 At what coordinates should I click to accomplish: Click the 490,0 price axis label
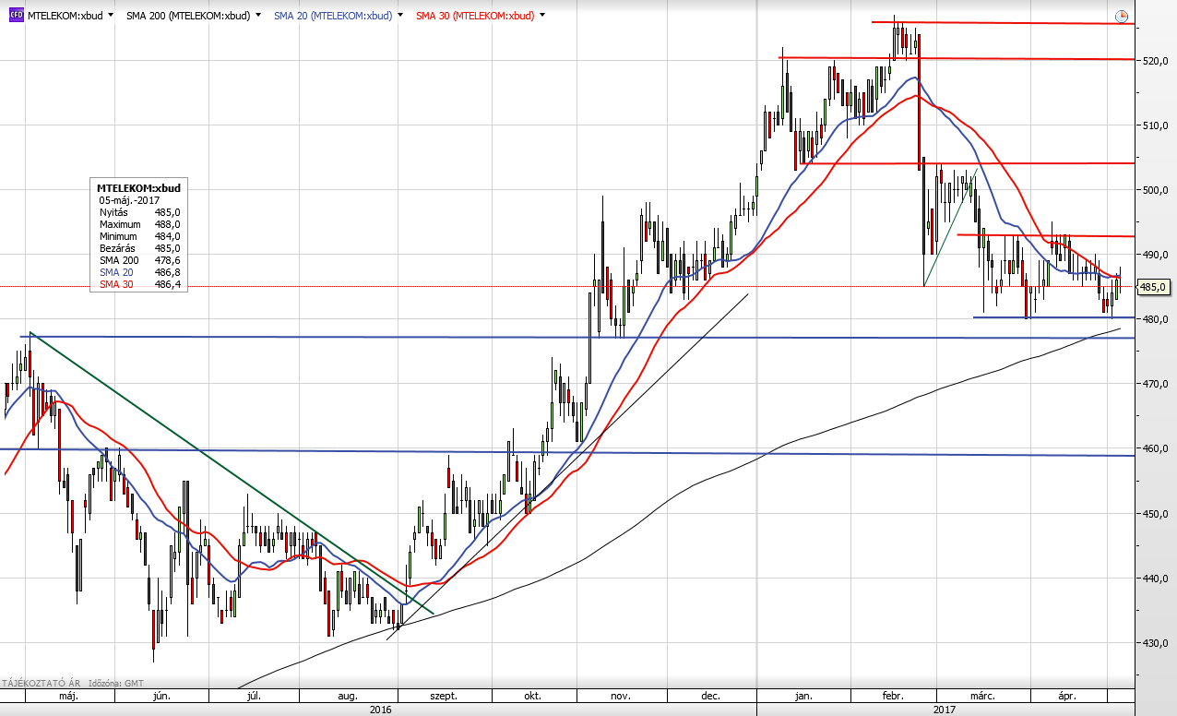1155,255
